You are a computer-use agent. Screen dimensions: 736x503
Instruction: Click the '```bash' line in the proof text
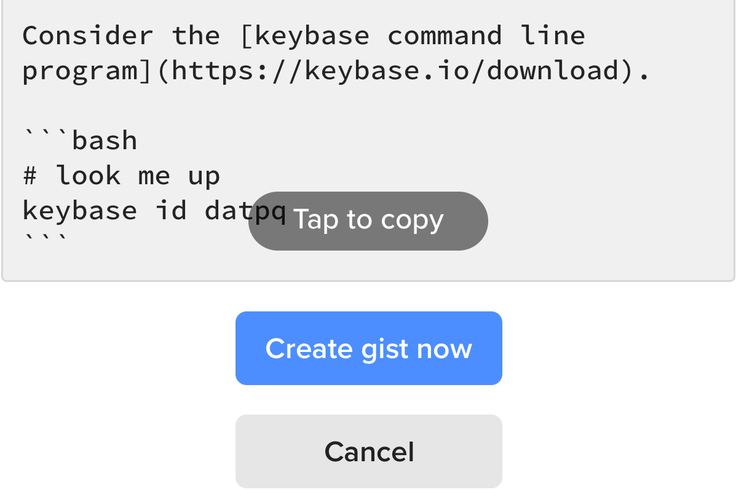click(x=80, y=141)
